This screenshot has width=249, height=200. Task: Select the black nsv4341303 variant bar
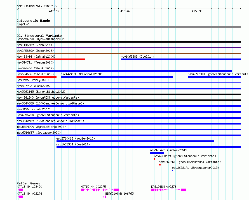129,100
